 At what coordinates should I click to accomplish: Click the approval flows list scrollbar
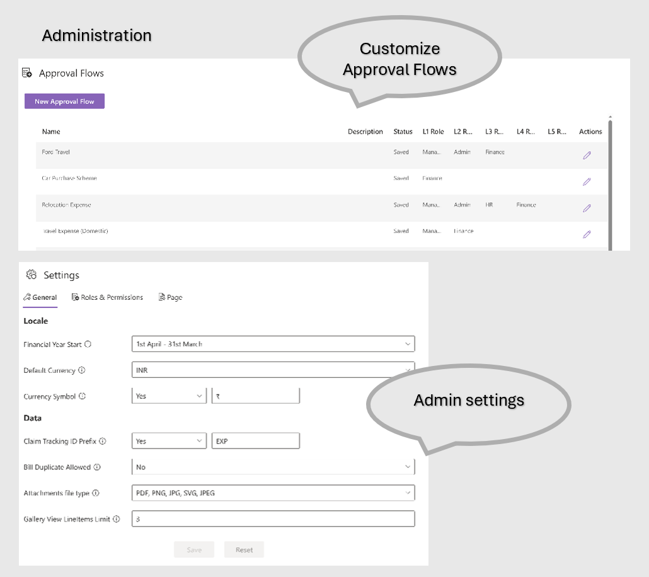[x=609, y=183]
